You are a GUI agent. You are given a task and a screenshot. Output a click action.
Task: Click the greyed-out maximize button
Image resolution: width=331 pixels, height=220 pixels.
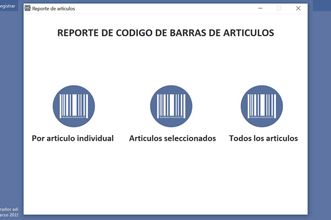pyautogui.click(x=279, y=9)
